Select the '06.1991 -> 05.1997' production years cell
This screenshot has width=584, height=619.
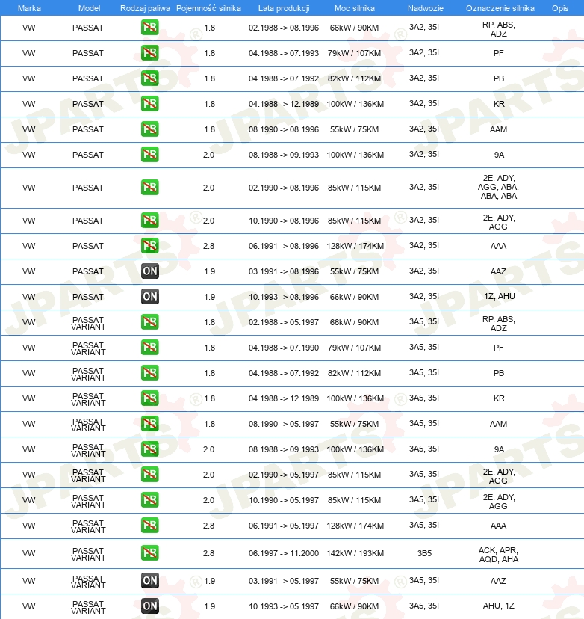coord(284,526)
